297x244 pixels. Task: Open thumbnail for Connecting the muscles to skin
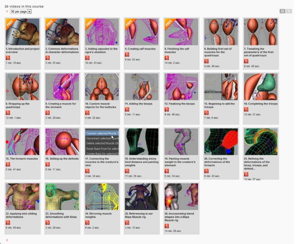tap(102, 142)
